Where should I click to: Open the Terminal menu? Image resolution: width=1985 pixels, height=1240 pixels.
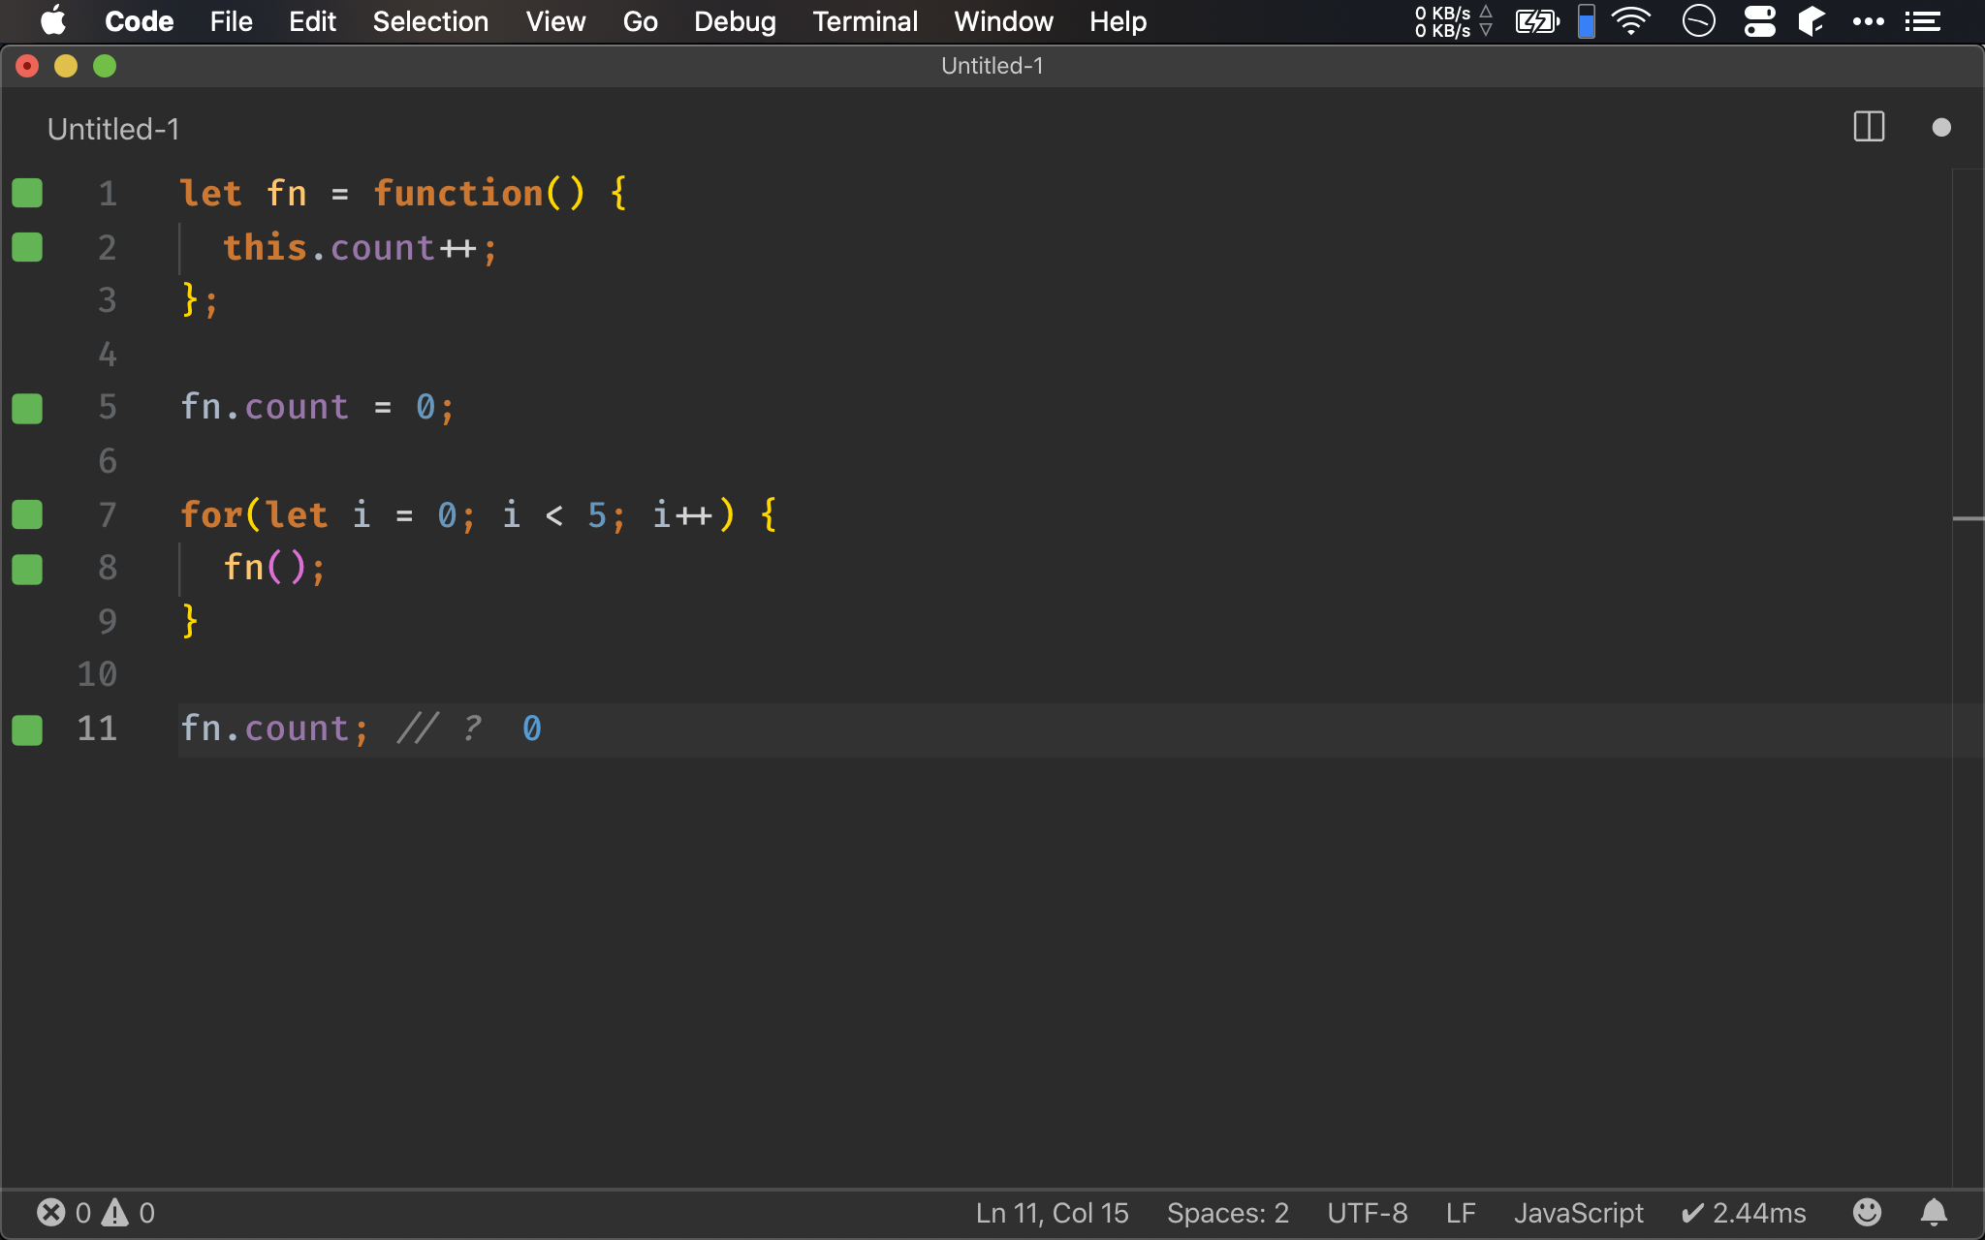[865, 21]
